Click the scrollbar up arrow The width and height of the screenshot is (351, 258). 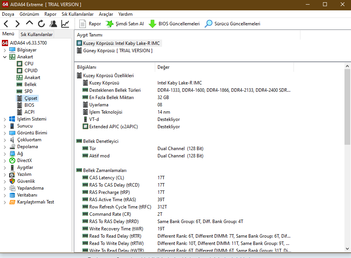[347, 66]
